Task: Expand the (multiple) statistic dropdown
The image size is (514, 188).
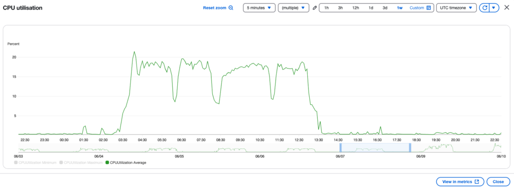Action: pos(293,8)
